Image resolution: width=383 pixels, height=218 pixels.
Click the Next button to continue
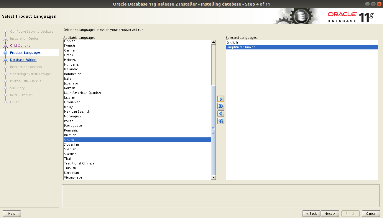click(330, 213)
